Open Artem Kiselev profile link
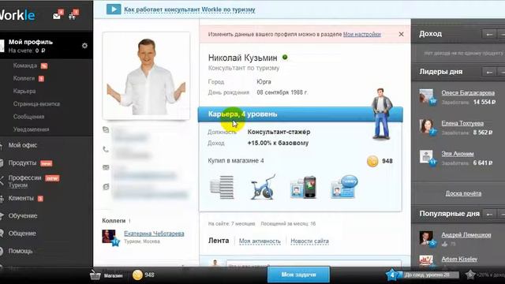The height and width of the screenshot is (284, 505). [x=459, y=260]
